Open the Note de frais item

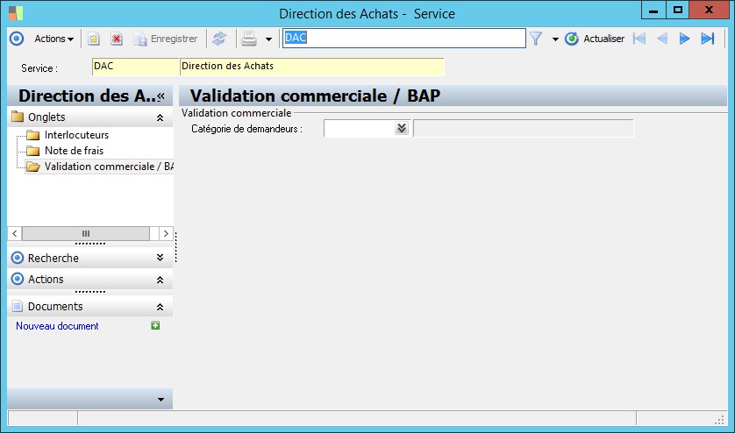(74, 151)
